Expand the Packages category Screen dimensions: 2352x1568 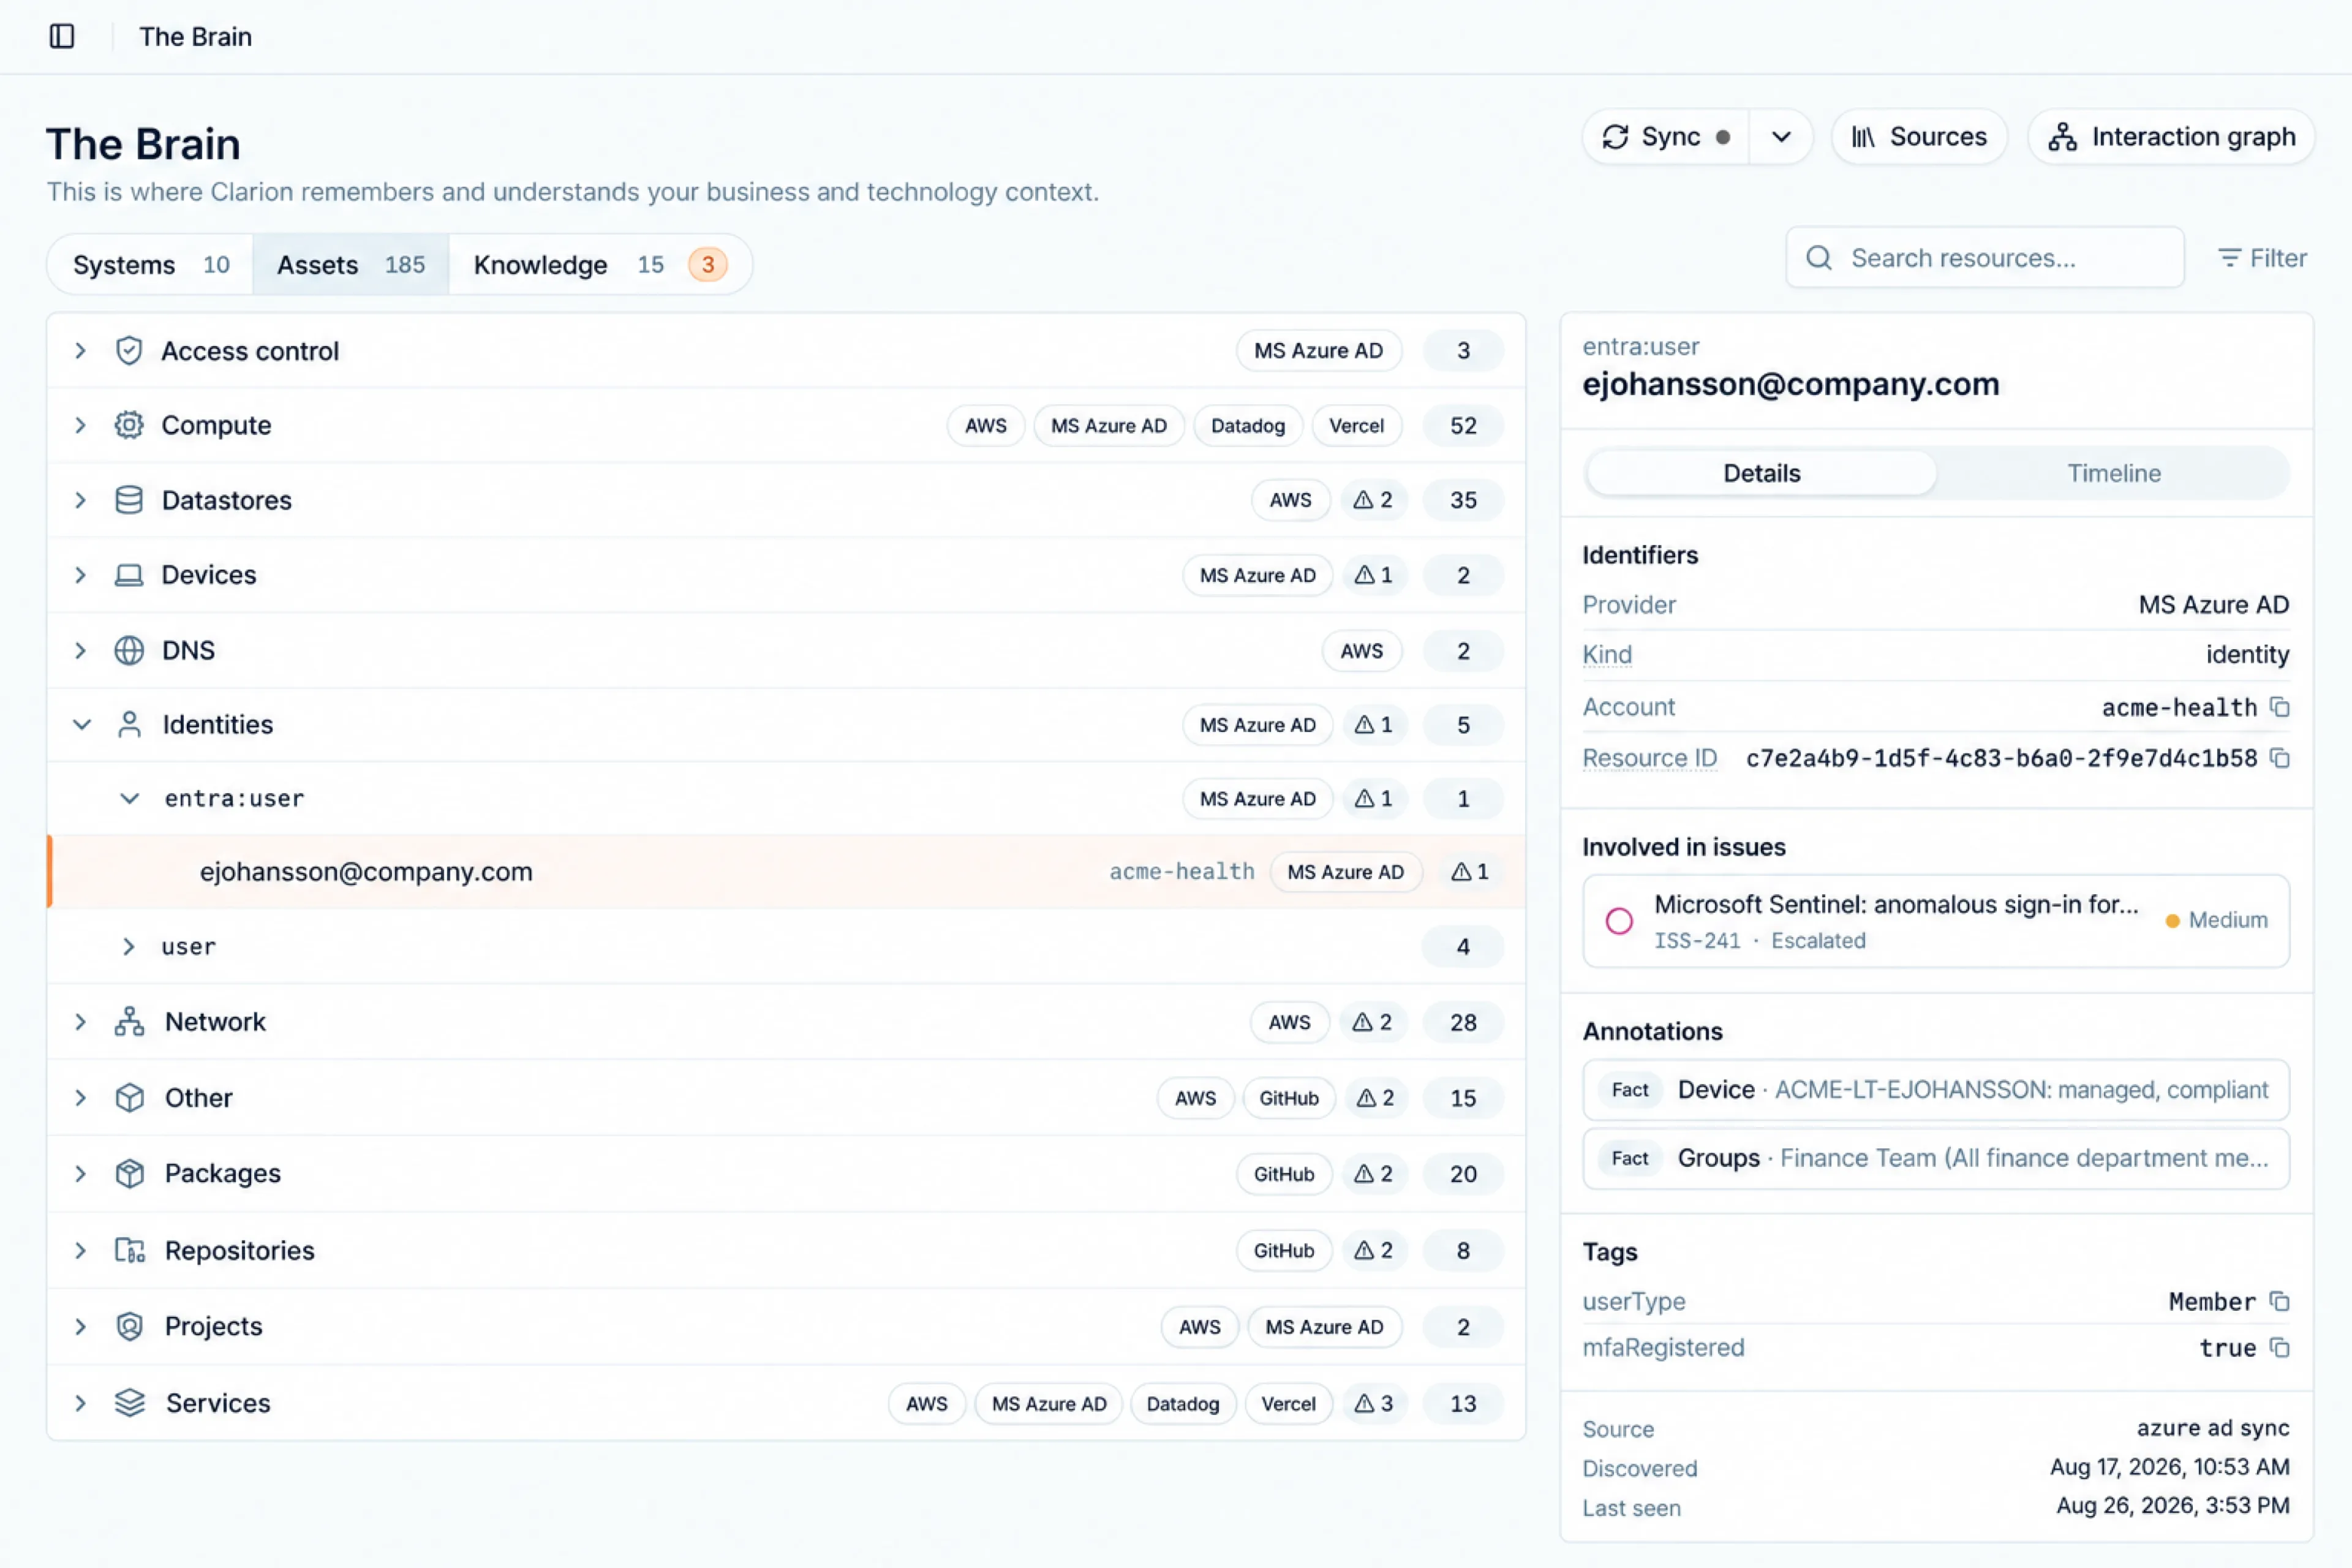coord(81,1173)
